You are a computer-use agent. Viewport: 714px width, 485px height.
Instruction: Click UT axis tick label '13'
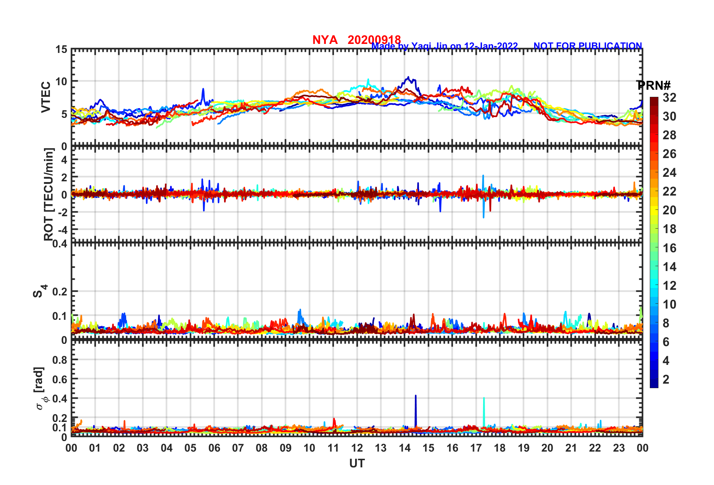click(381, 448)
